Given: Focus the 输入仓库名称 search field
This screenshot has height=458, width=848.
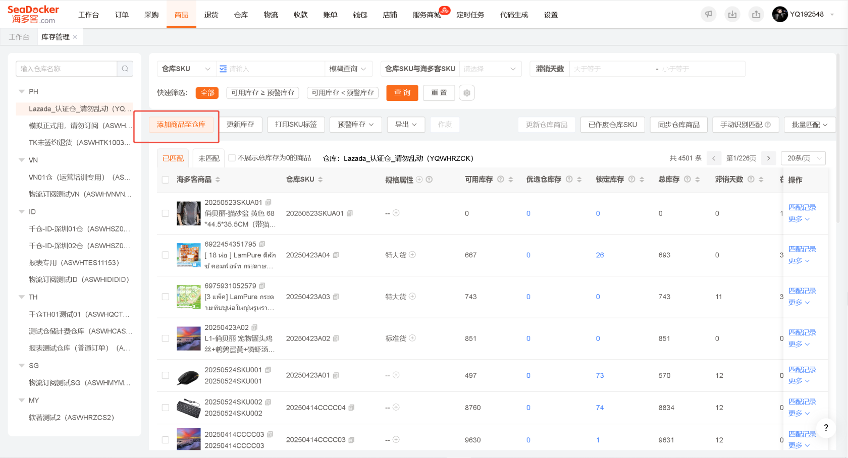Looking at the screenshot, I should click(x=66, y=69).
